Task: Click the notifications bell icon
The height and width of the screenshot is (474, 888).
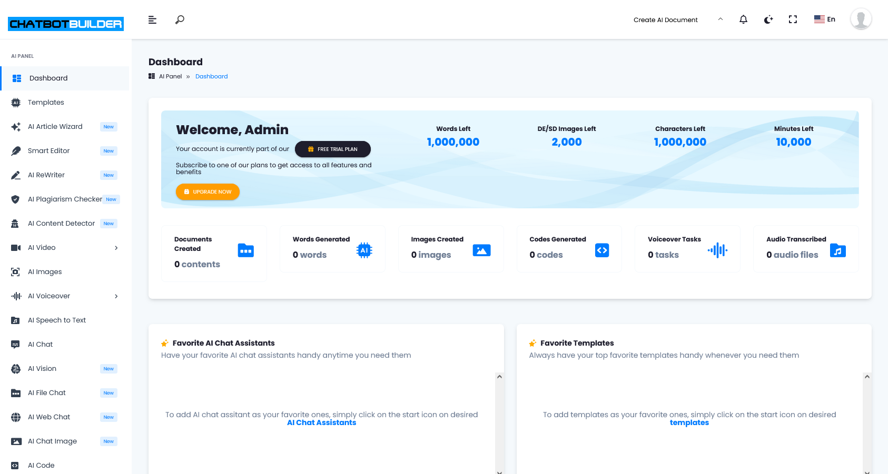Action: click(743, 19)
